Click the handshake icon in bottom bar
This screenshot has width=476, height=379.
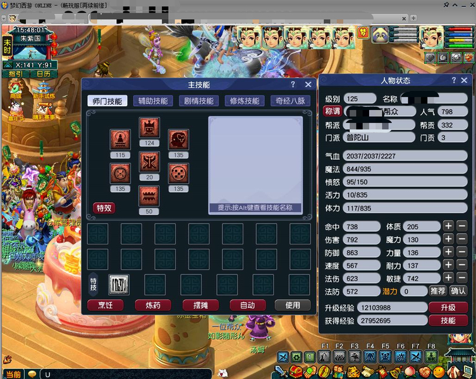click(x=425, y=371)
